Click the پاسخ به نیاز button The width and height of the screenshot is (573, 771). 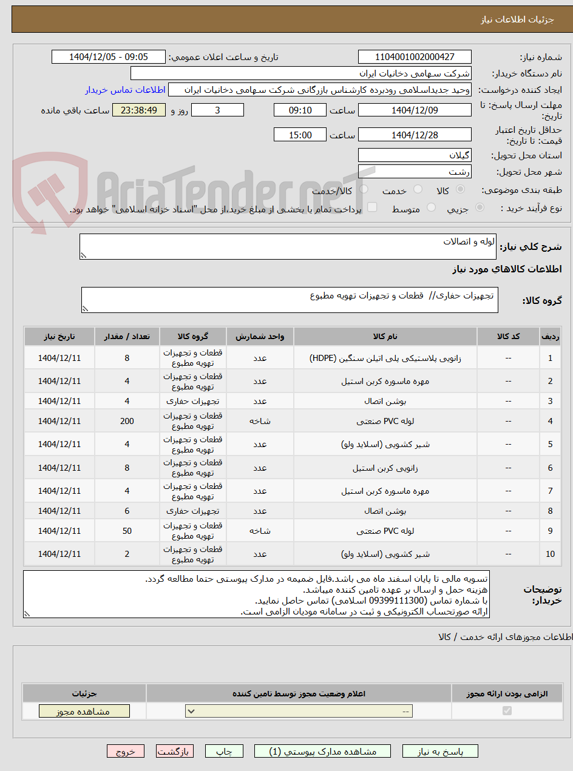(x=440, y=751)
